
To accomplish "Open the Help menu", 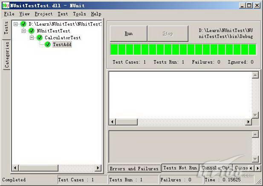I will tap(96, 14).
